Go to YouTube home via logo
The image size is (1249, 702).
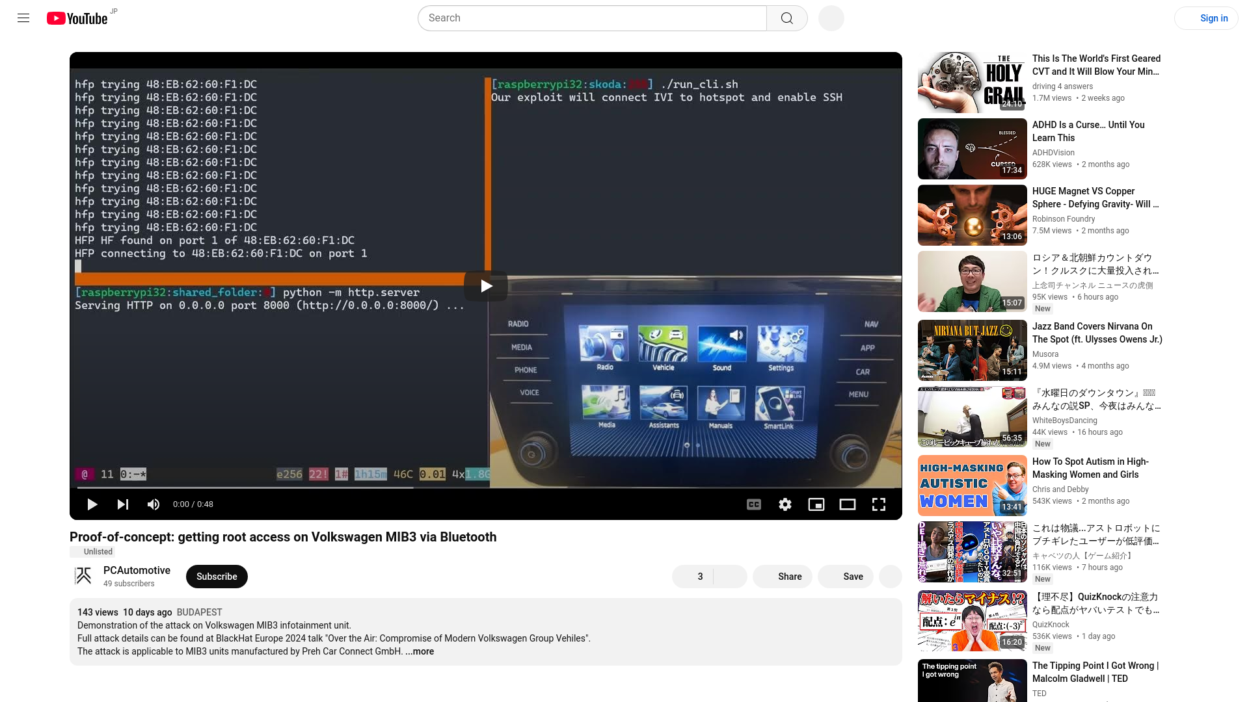[77, 18]
